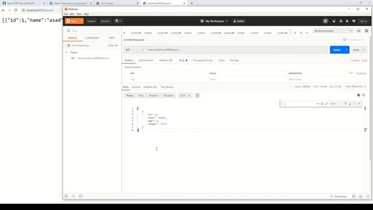Image resolution: width=373 pixels, height=210 pixels.
Task: Choose the Preview response view
Action: click(x=153, y=96)
